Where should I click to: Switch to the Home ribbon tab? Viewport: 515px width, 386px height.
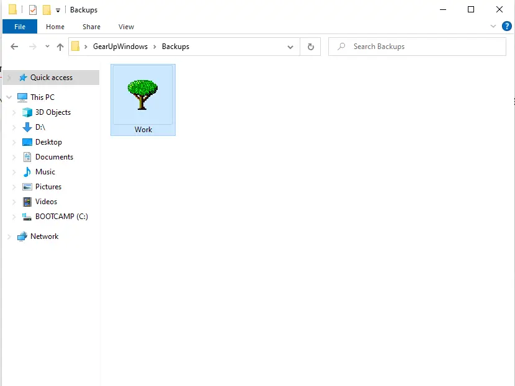(x=55, y=27)
